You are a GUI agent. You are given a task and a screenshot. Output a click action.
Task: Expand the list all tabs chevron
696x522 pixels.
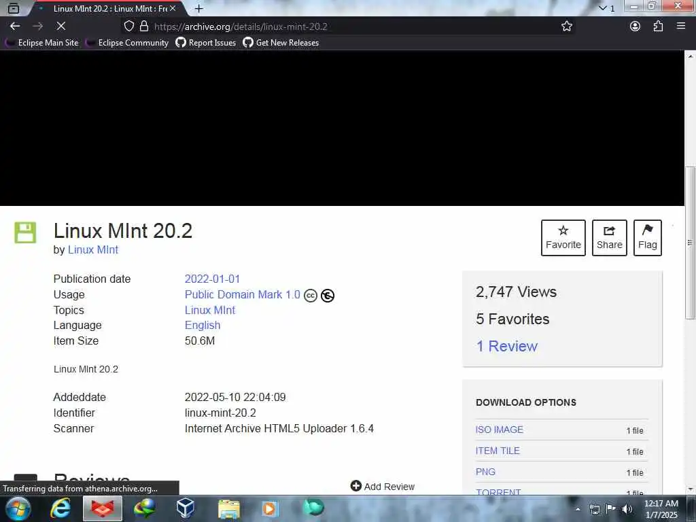point(602,8)
